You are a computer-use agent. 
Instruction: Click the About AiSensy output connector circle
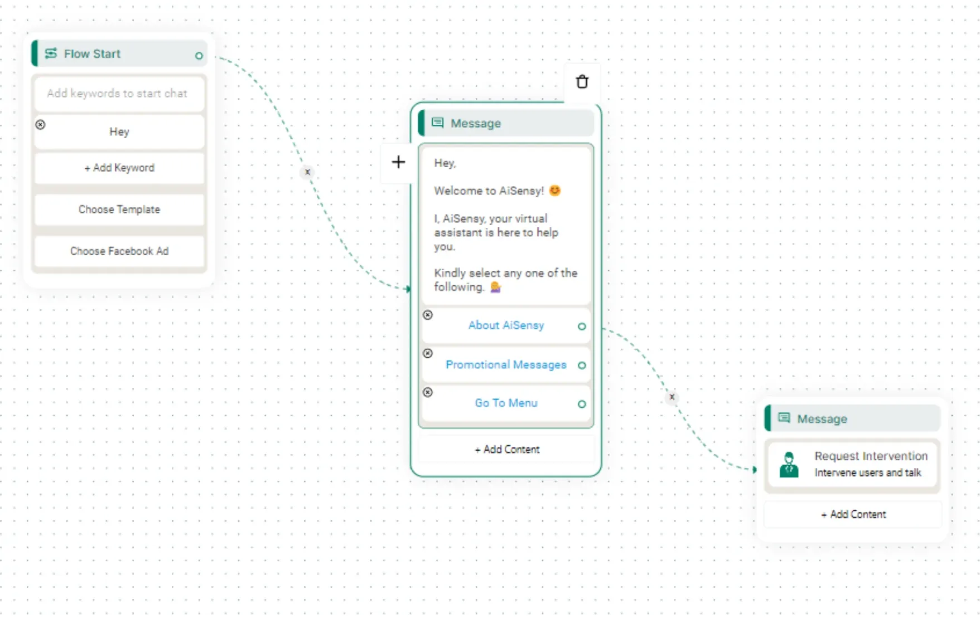point(582,326)
